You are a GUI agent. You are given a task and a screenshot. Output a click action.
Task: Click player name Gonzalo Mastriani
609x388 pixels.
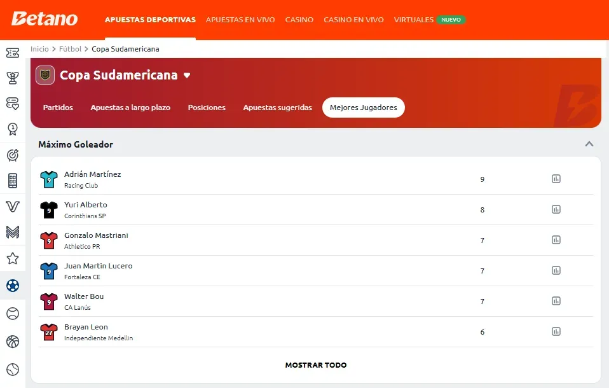click(x=97, y=235)
